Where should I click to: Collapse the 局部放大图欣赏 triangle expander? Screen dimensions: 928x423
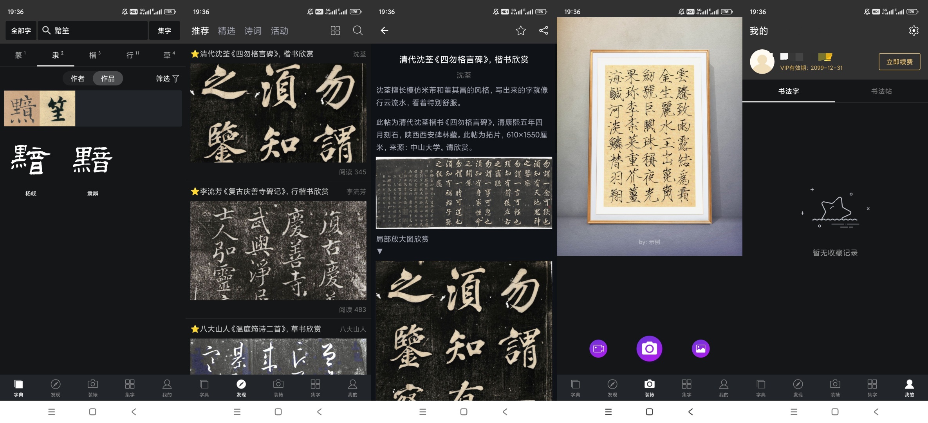(379, 251)
